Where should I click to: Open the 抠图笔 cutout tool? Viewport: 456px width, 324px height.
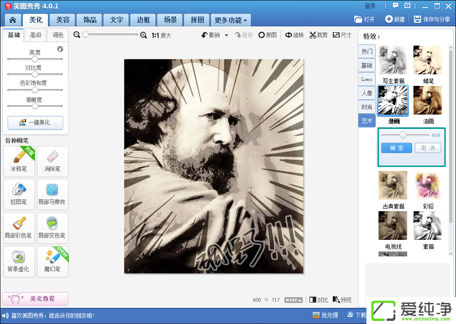tap(19, 194)
